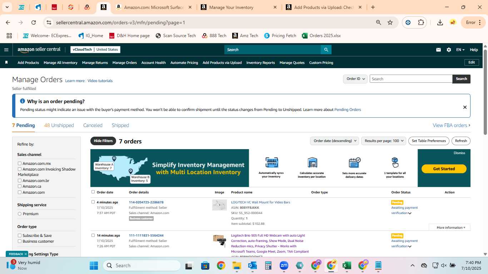Click the Amazon Seller Central logo
Viewport: 488px width, 274px height.
click(39, 50)
